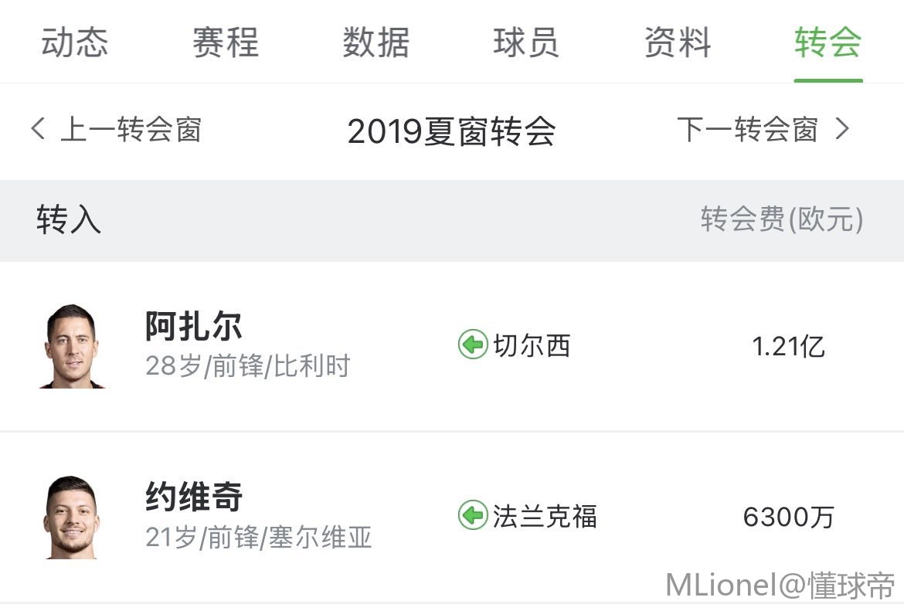Switch to the 赛程 tab
Image resolution: width=904 pixels, height=611 pixels.
tap(226, 42)
